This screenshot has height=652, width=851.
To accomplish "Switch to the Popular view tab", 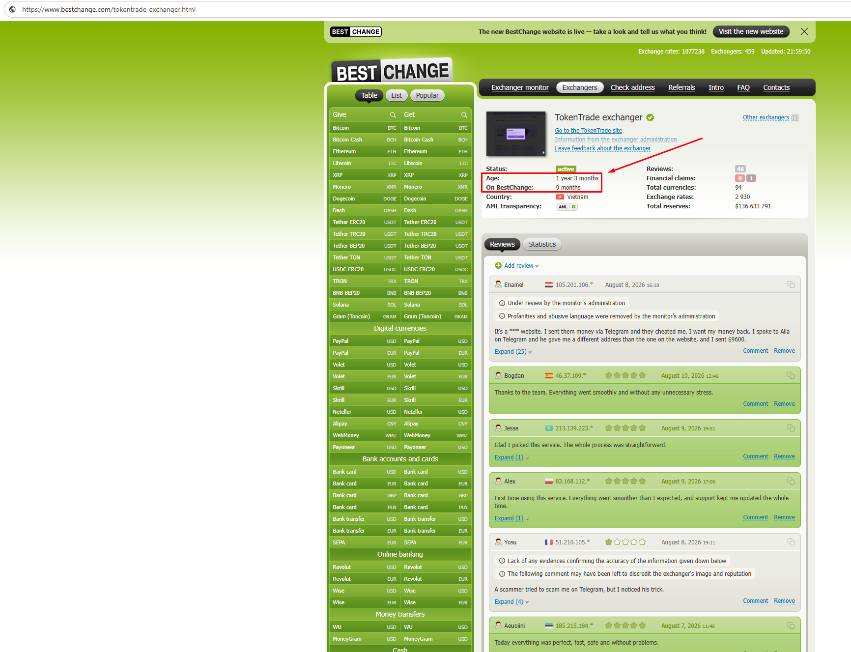I will tap(427, 95).
